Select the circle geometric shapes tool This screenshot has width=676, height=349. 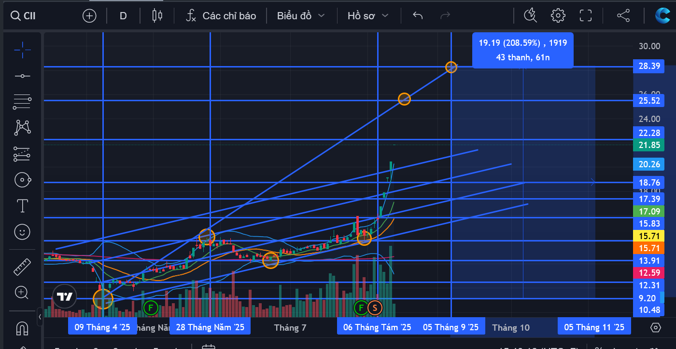pos(22,180)
